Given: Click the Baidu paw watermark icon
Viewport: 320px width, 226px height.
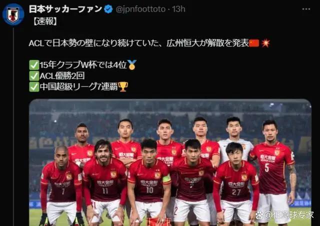Looking at the screenshot, I should [259, 215].
